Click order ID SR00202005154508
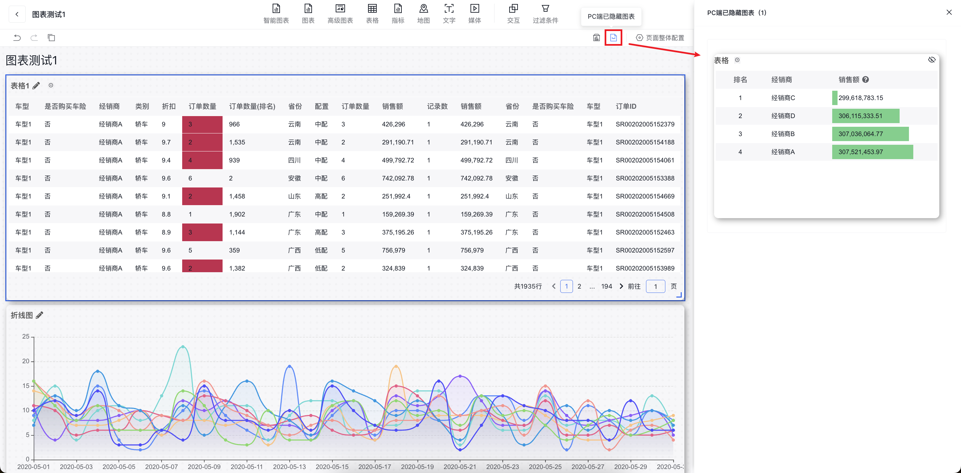The height and width of the screenshot is (473, 961). pos(645,214)
